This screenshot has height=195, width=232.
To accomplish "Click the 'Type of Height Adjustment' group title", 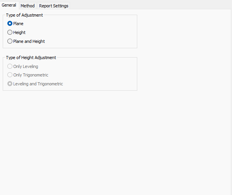I will [31, 58].
